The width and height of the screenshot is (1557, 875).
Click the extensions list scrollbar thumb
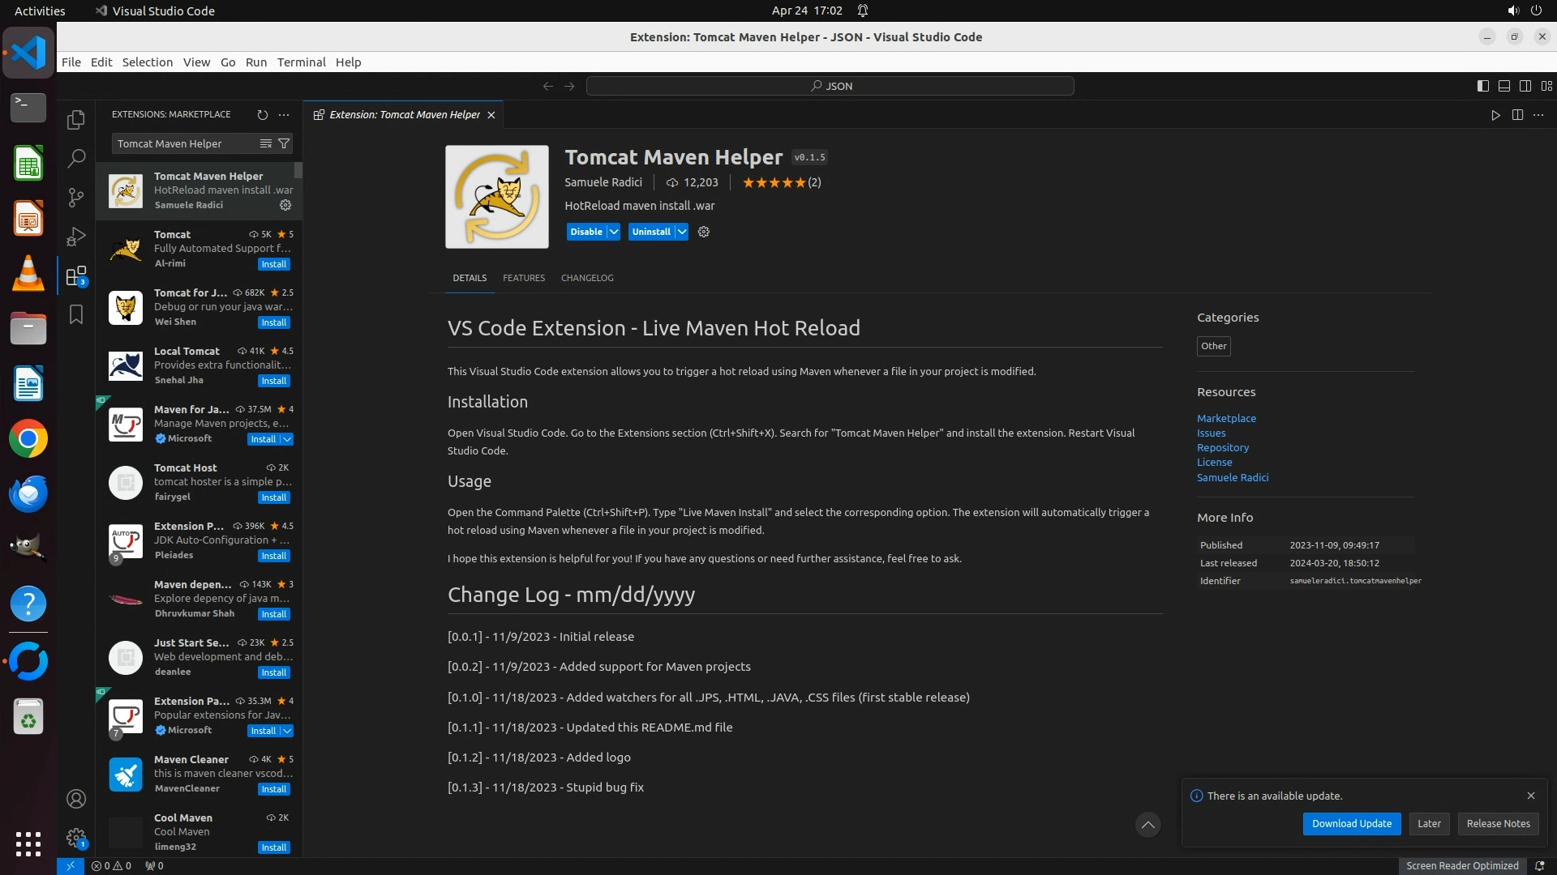(x=298, y=170)
